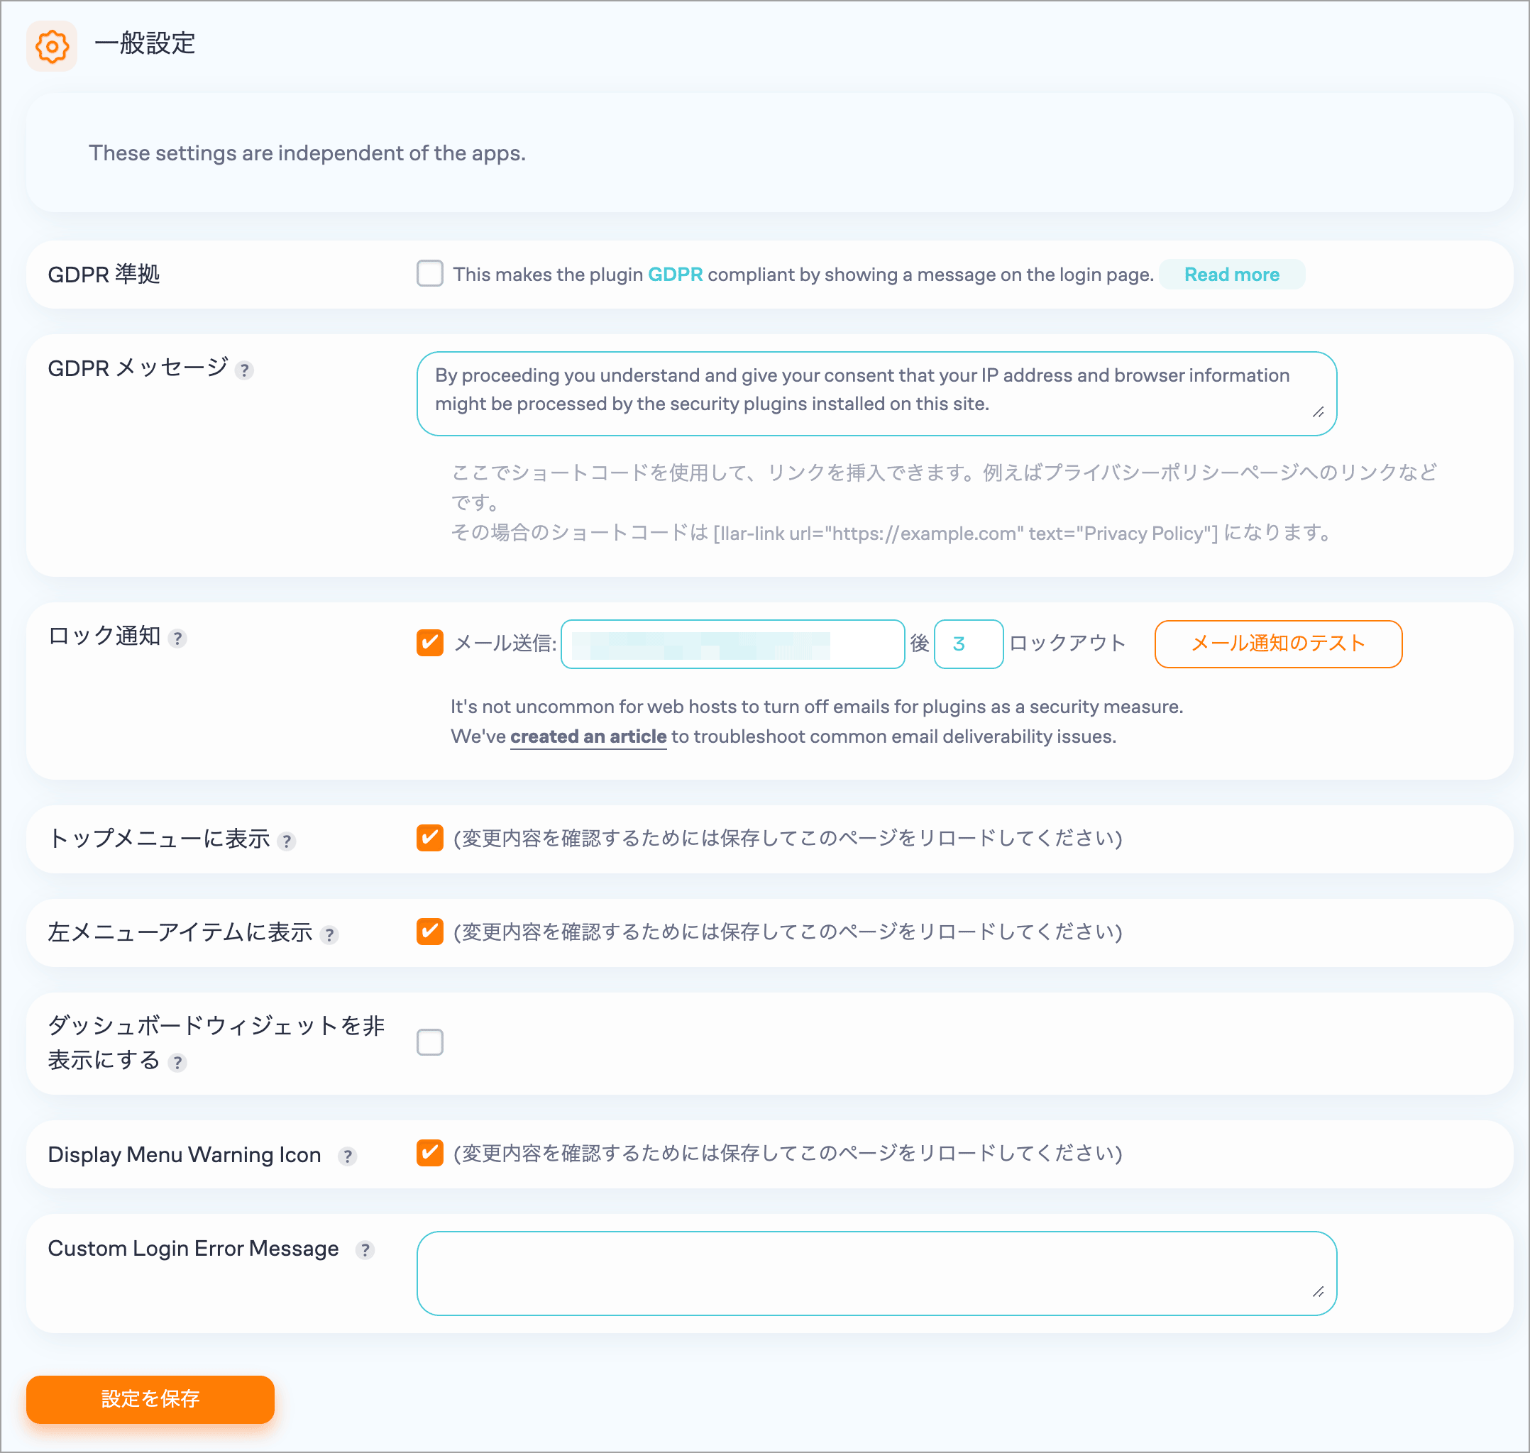Click the notification email address field
The width and height of the screenshot is (1530, 1453).
tap(733, 643)
